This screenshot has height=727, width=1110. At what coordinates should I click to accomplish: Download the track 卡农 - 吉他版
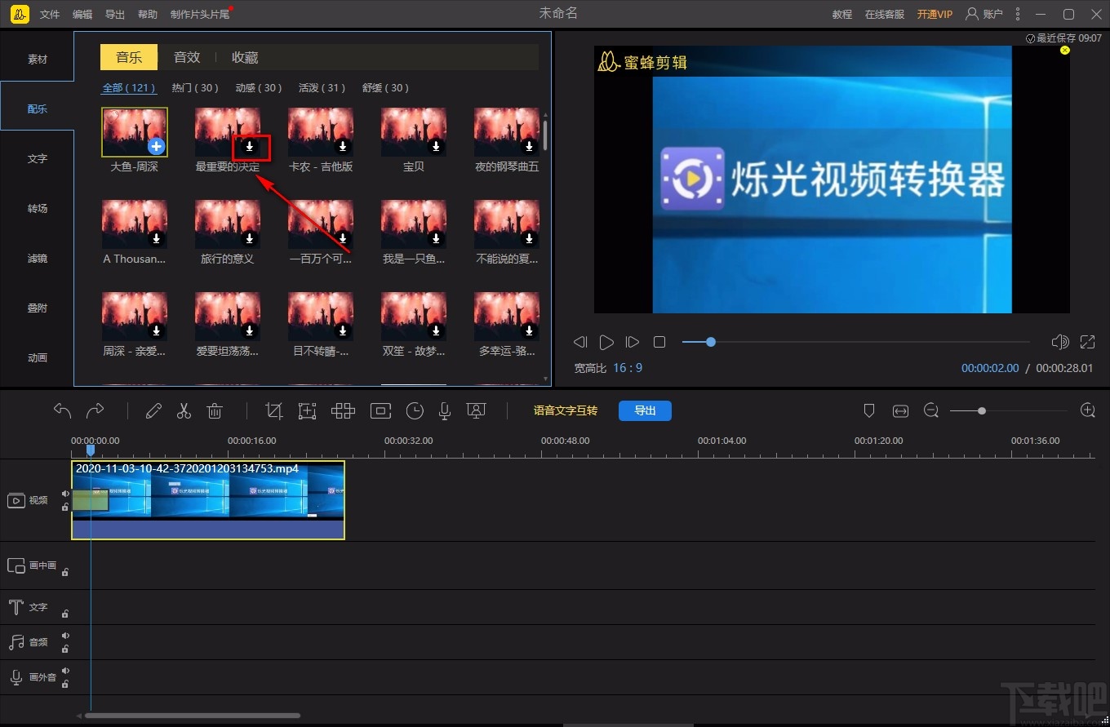pos(343,147)
